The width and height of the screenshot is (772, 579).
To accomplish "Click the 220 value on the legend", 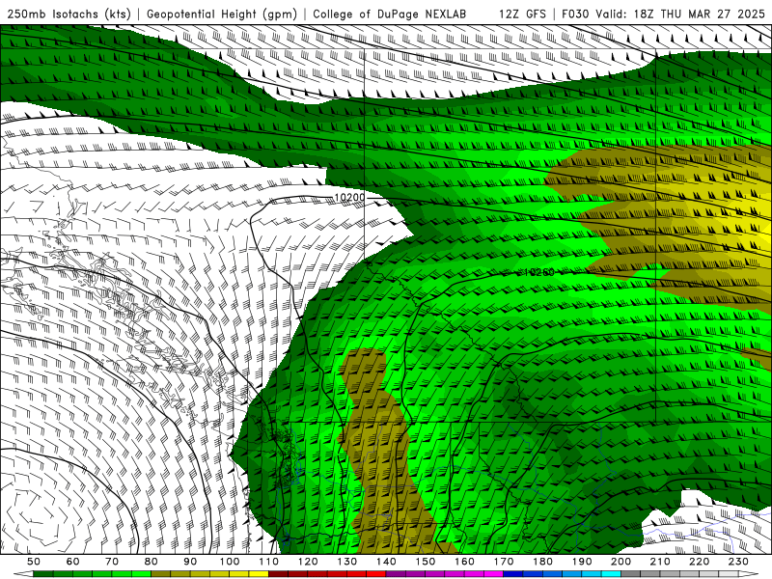I will click(x=699, y=562).
